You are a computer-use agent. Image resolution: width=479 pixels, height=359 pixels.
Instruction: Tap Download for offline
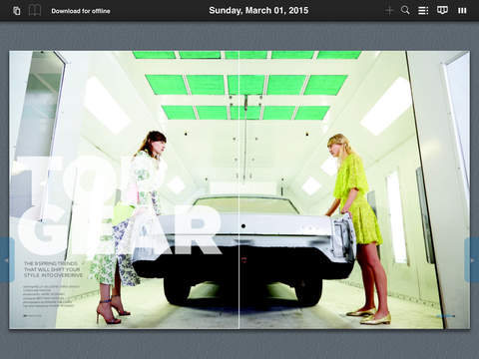(x=81, y=11)
